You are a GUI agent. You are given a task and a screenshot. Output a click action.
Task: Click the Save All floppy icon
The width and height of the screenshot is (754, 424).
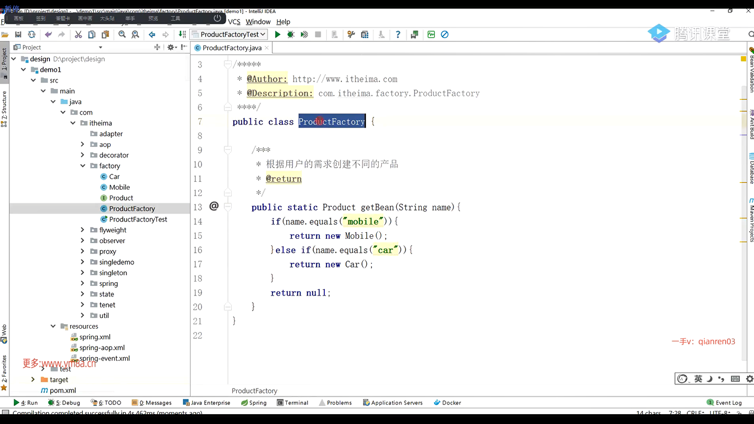[x=18, y=35]
